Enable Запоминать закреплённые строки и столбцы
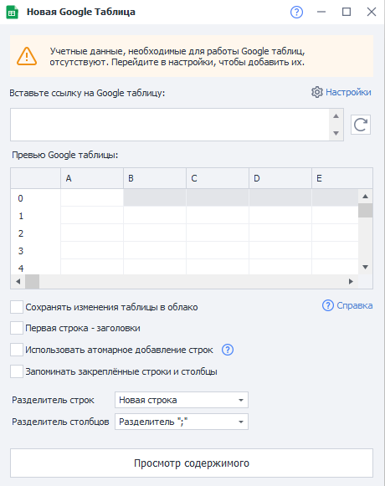This screenshot has height=486, width=385. [x=17, y=371]
